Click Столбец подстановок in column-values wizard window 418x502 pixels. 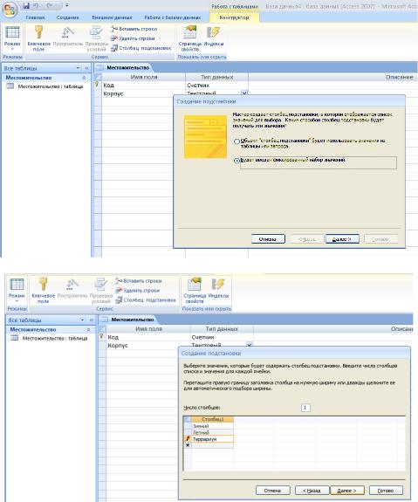tap(146, 300)
